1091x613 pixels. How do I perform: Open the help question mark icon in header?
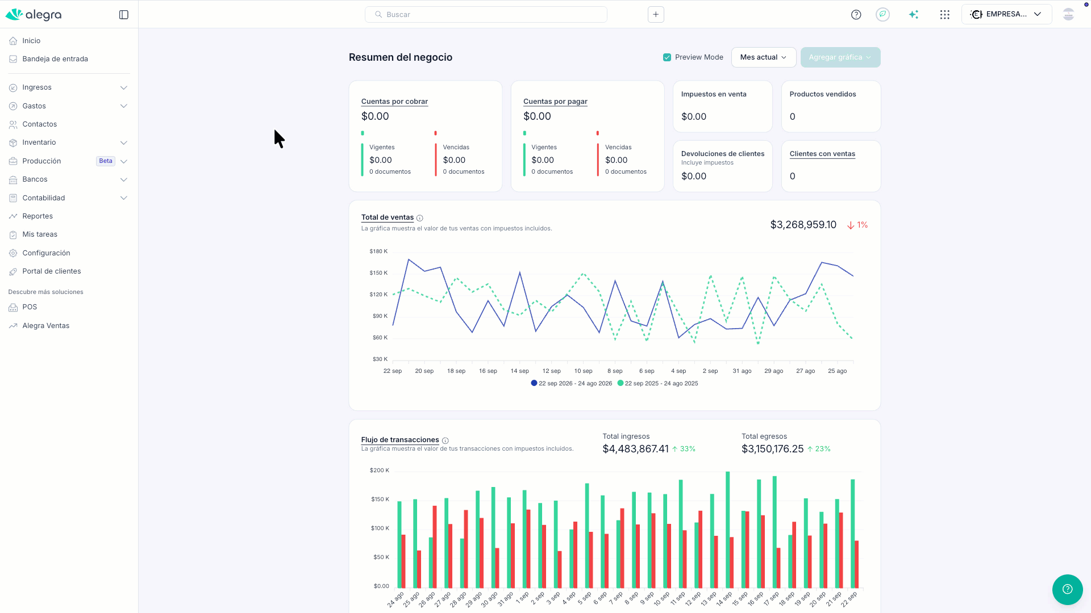tap(856, 15)
